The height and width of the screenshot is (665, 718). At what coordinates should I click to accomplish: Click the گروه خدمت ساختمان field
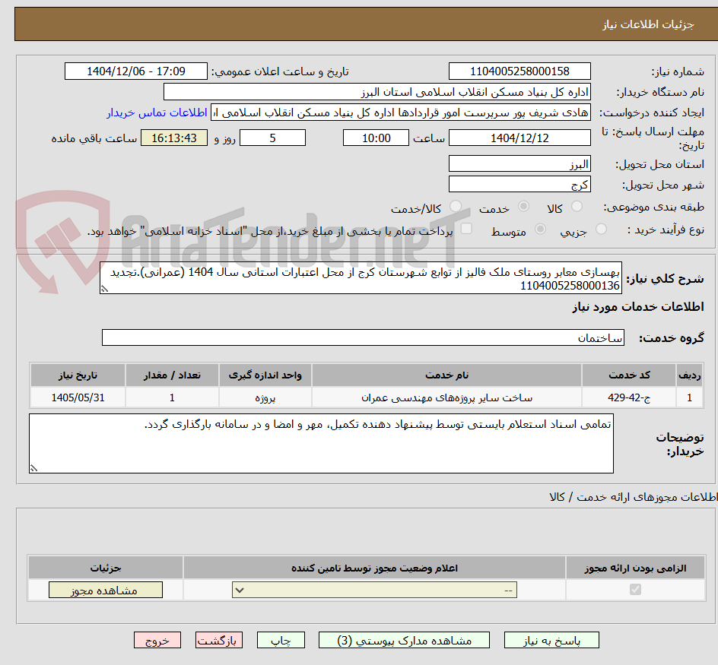(x=363, y=337)
